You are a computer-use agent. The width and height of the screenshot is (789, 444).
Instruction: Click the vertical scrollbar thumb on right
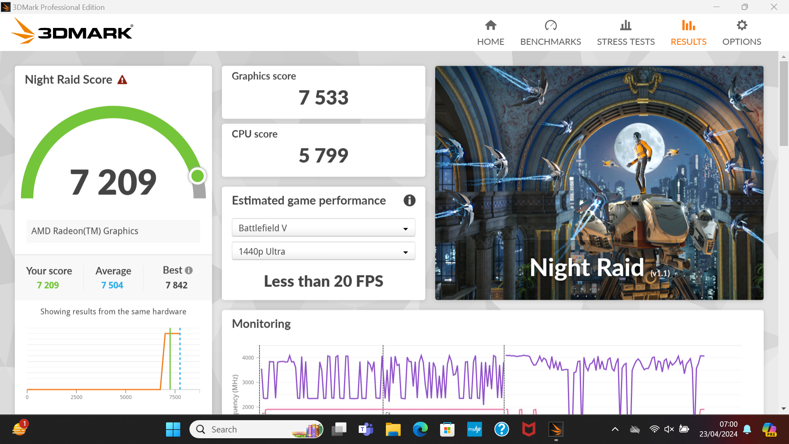(784, 103)
